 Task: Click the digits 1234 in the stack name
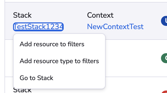coord(54,27)
